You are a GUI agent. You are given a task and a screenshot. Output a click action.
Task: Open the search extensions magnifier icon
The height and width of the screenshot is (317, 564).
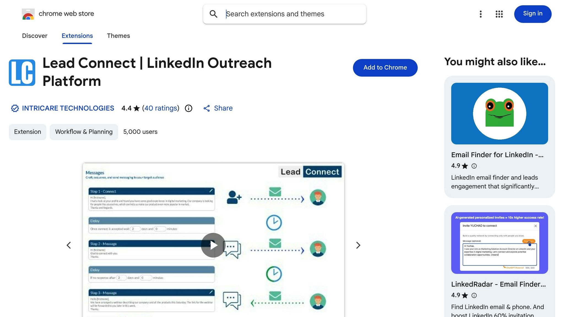click(214, 14)
